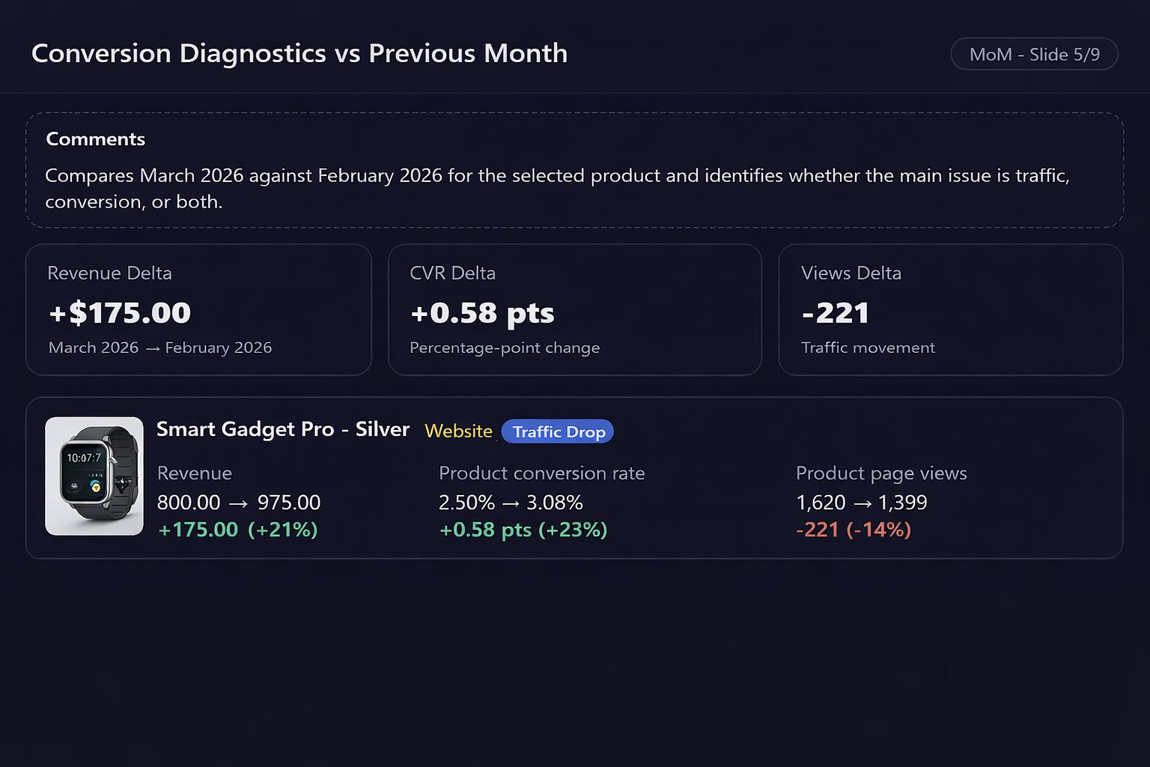Open the smartwatch product thumbnail

(x=94, y=476)
